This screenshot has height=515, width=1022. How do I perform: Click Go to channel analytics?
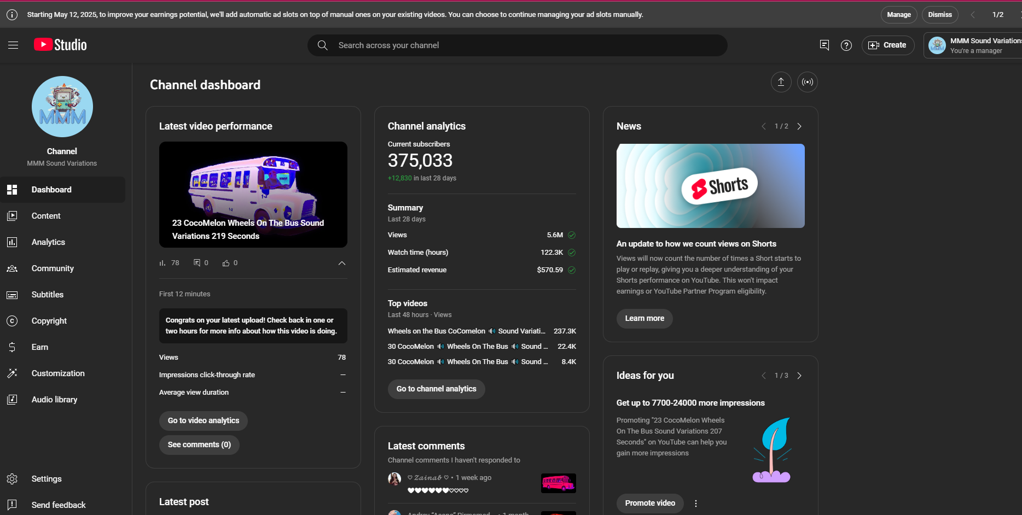(x=437, y=389)
